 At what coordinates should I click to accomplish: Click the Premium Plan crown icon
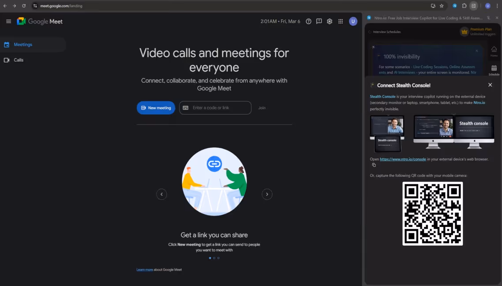[464, 32]
